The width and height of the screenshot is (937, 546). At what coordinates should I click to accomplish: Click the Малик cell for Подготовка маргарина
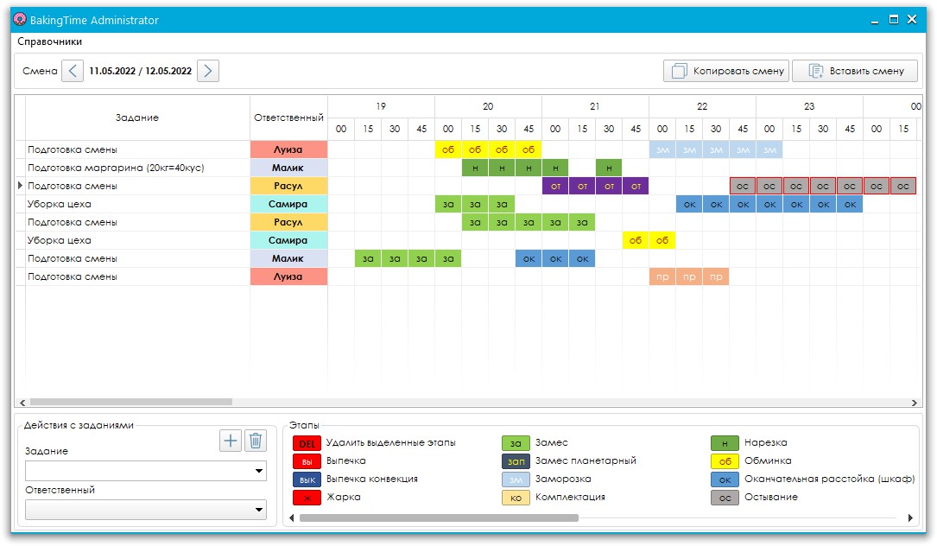pos(288,168)
